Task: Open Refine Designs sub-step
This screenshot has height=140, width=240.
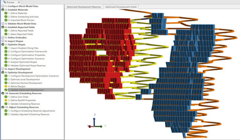Action: tap(17, 86)
